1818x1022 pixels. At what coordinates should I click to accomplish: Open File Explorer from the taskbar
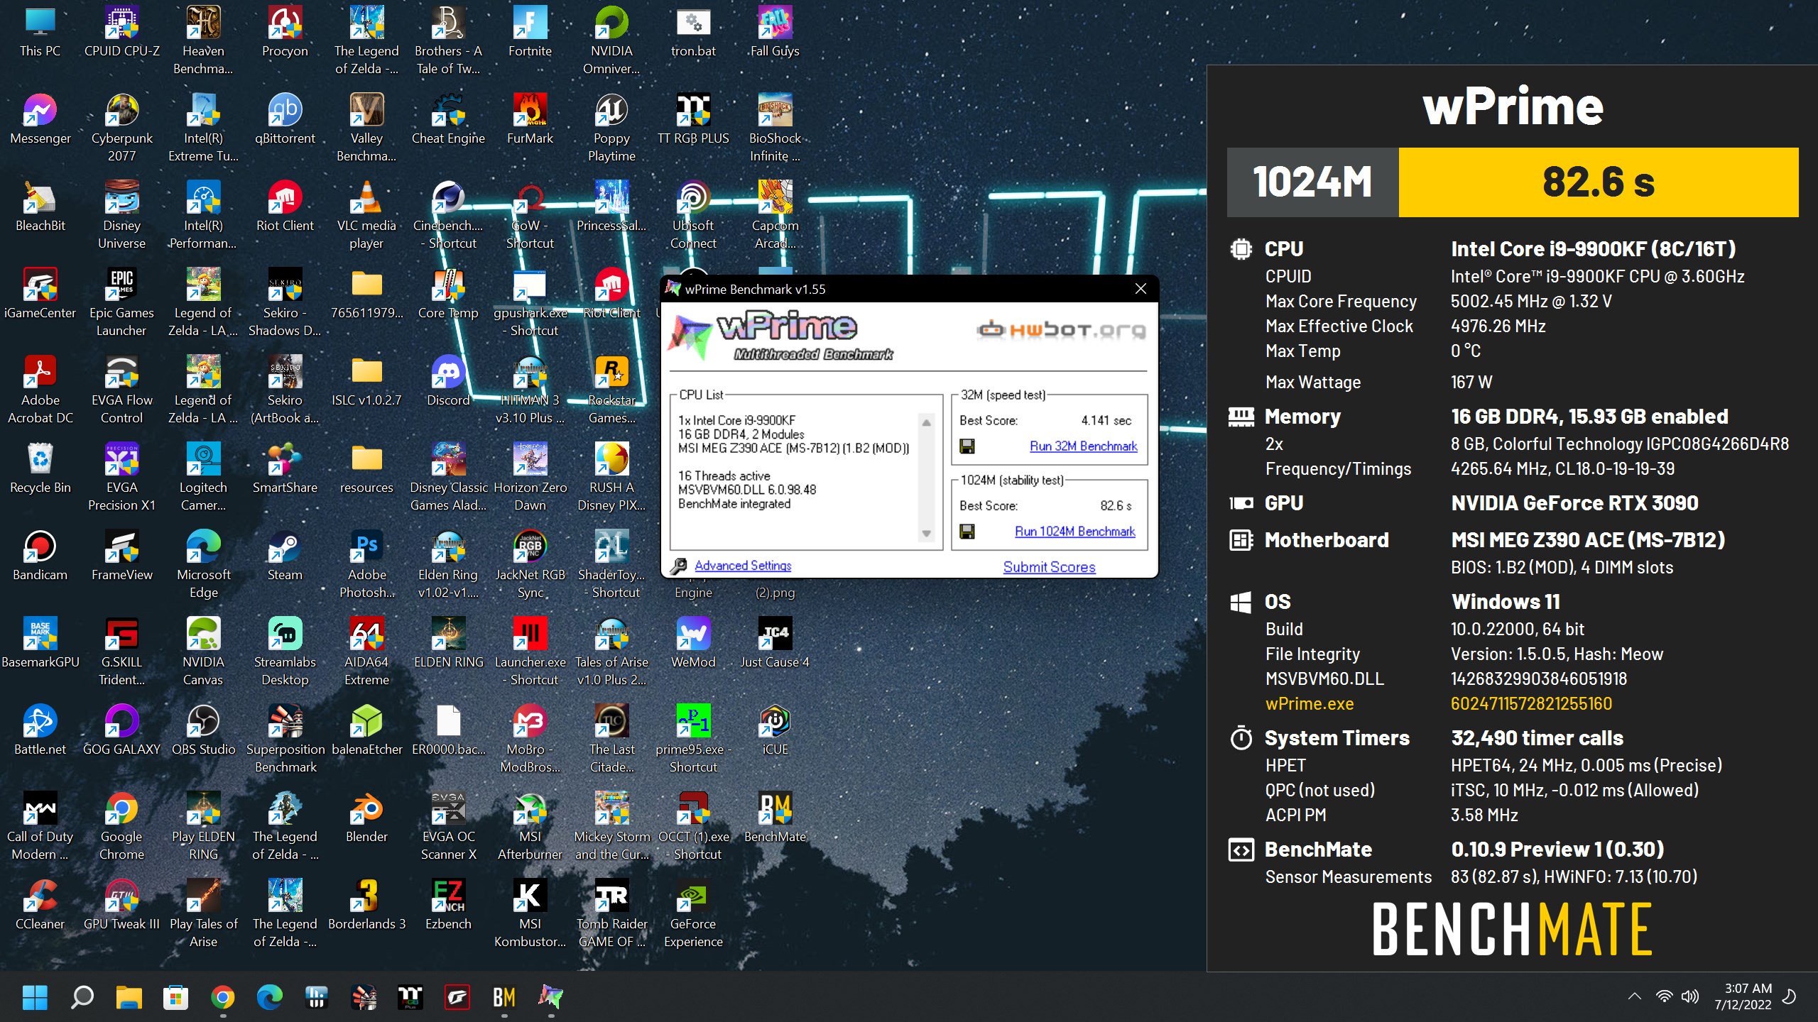129,997
